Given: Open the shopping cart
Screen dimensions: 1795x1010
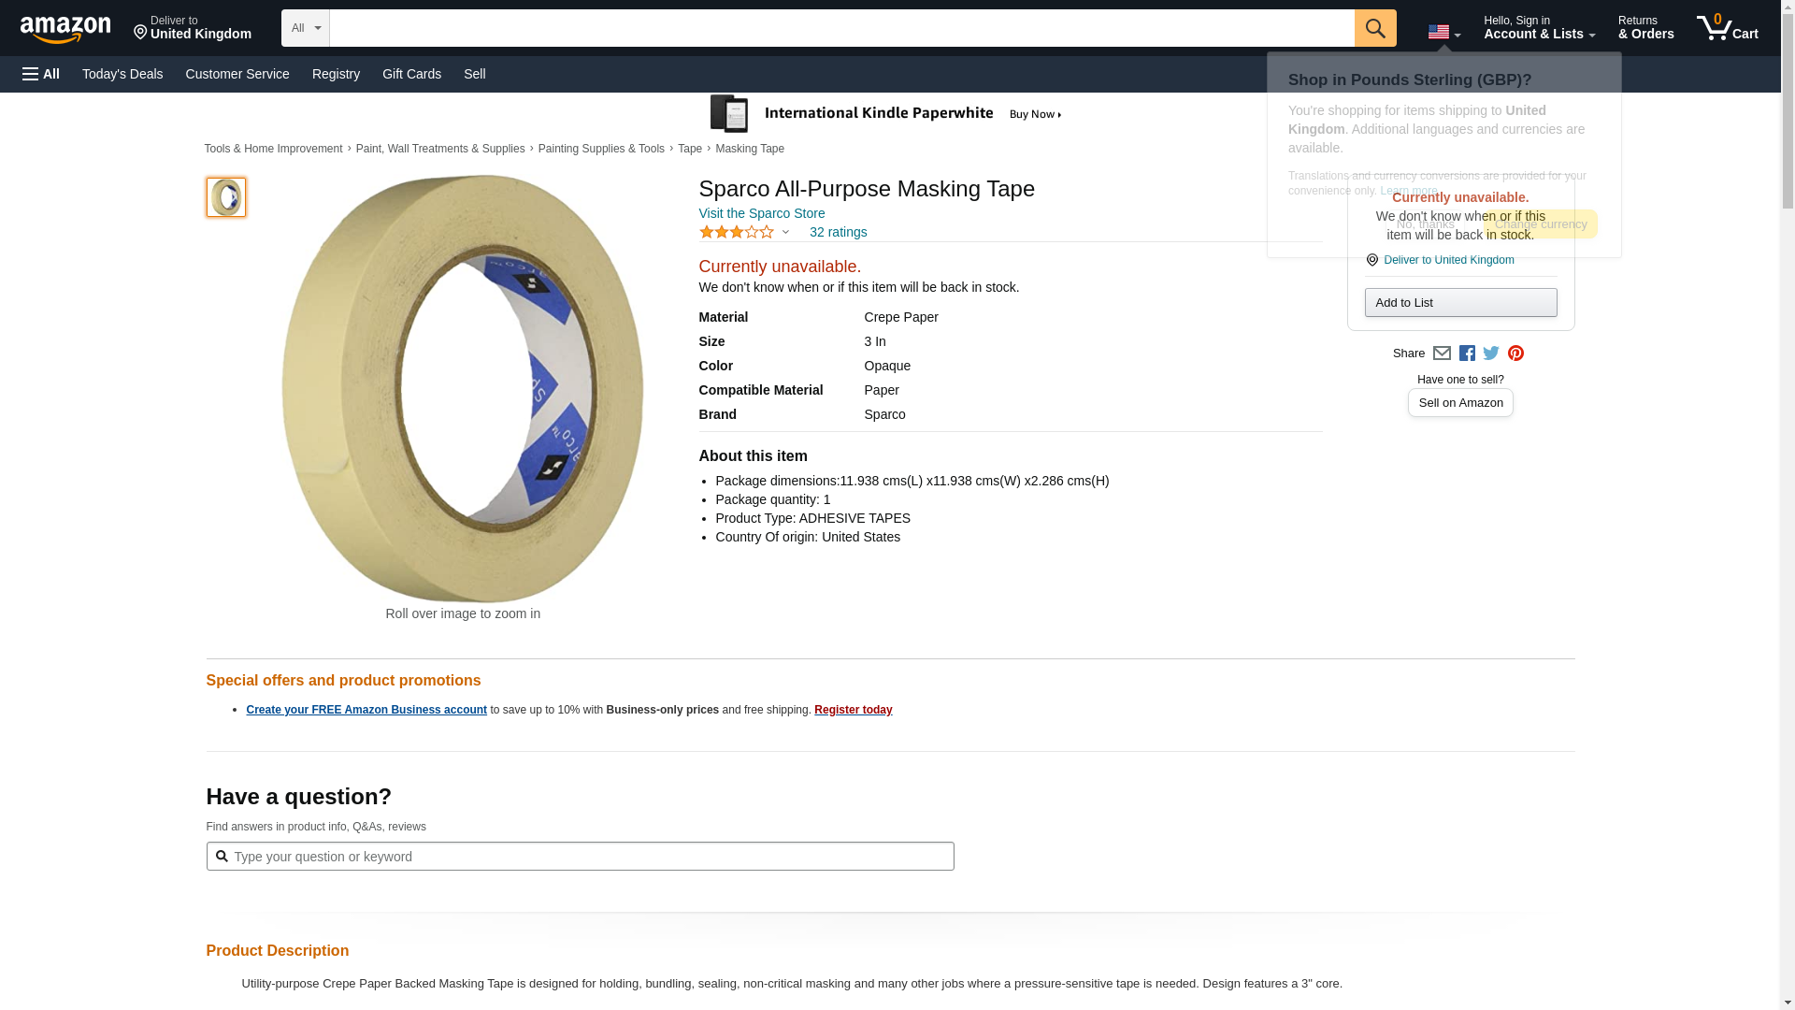Looking at the screenshot, I should click(1728, 28).
